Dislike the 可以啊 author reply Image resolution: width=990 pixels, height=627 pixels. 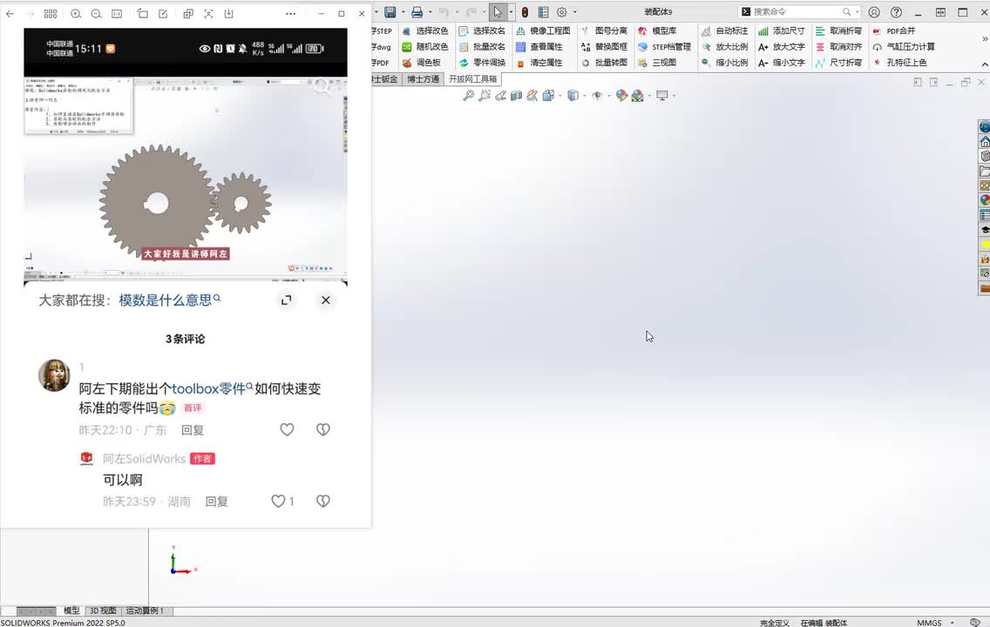click(323, 501)
